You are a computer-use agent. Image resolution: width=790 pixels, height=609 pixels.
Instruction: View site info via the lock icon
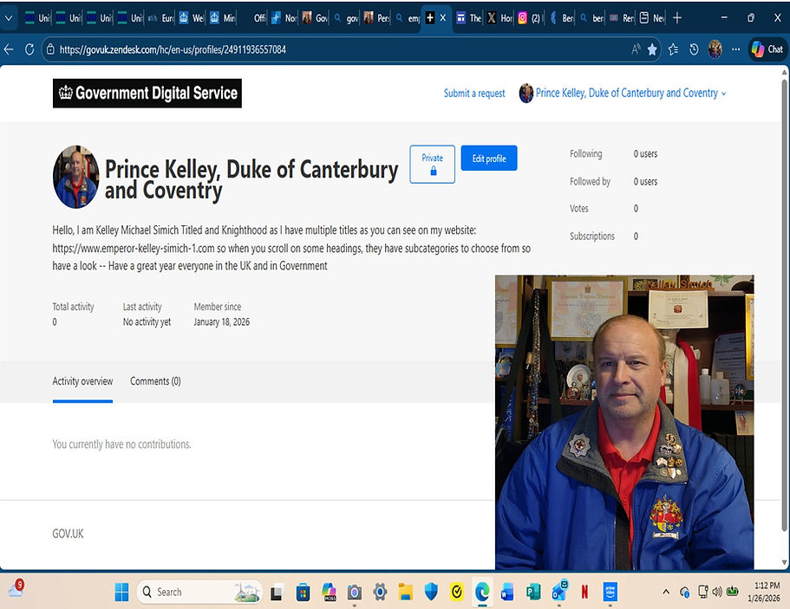click(50, 49)
